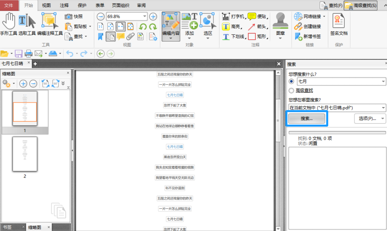The height and width of the screenshot is (231, 387).
Task: Select the Advanced Find (高级查找) radio button
Action: coord(291,90)
